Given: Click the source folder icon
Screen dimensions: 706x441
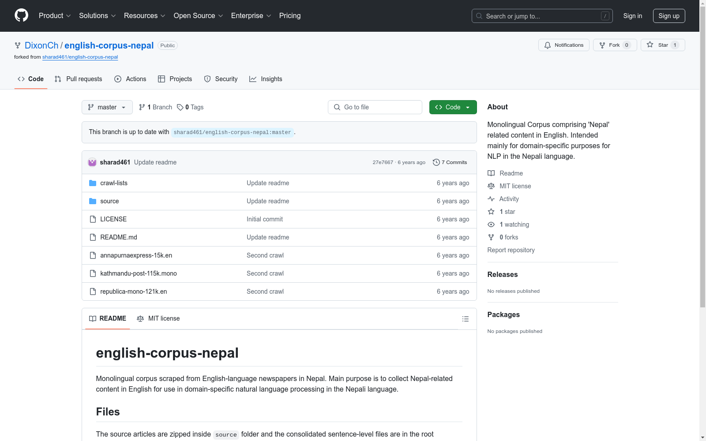Looking at the screenshot, I should coord(93,201).
